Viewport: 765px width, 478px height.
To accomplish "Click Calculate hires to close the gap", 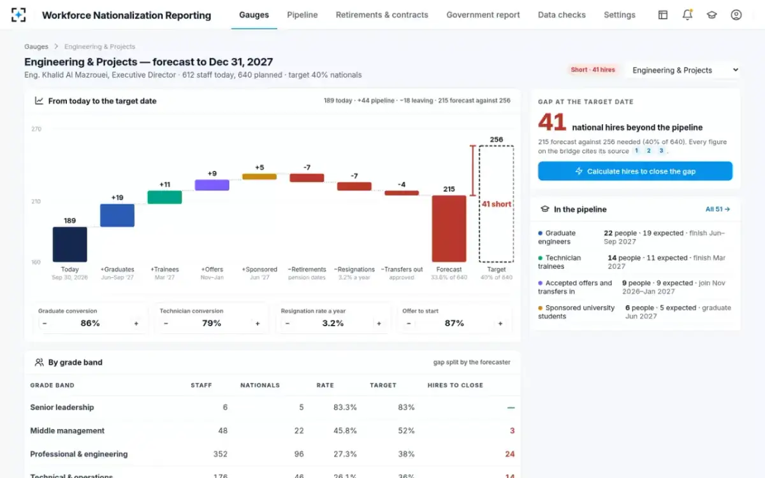I will (635, 171).
